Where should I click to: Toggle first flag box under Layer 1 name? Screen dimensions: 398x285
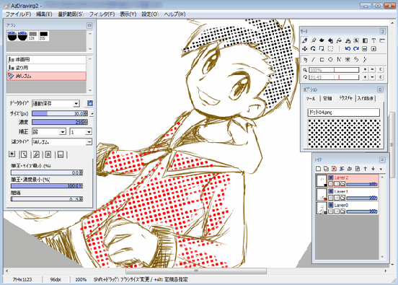(331, 198)
